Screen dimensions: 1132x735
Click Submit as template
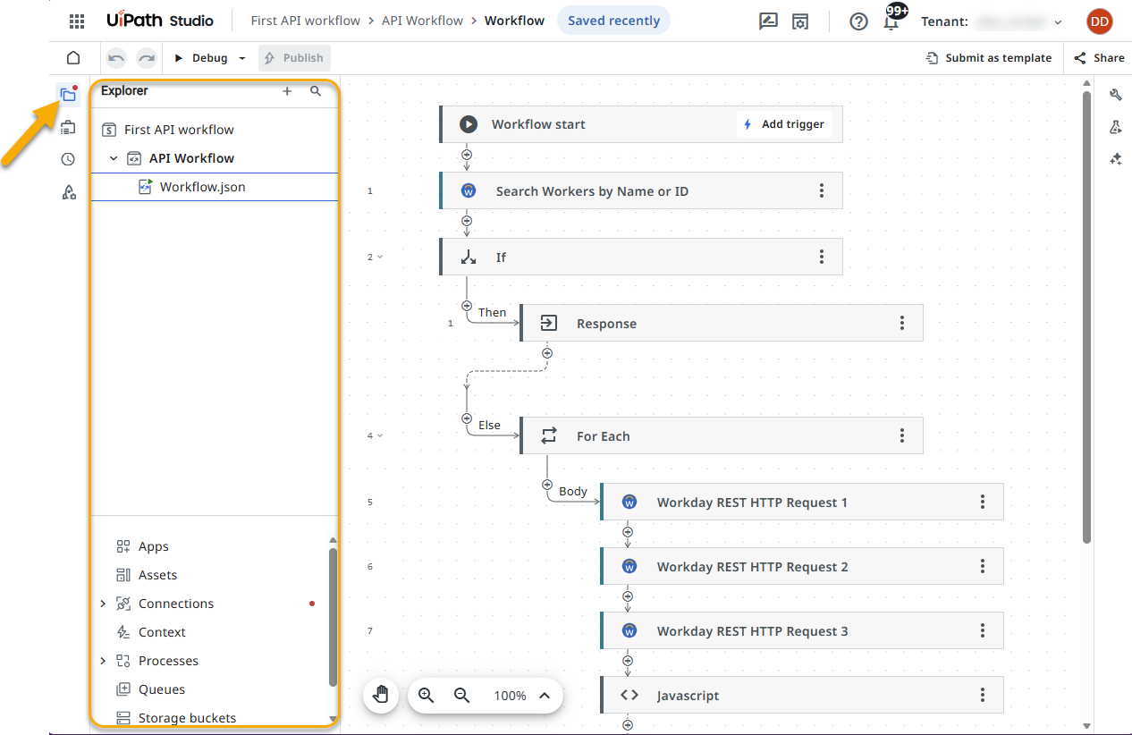[x=988, y=58]
